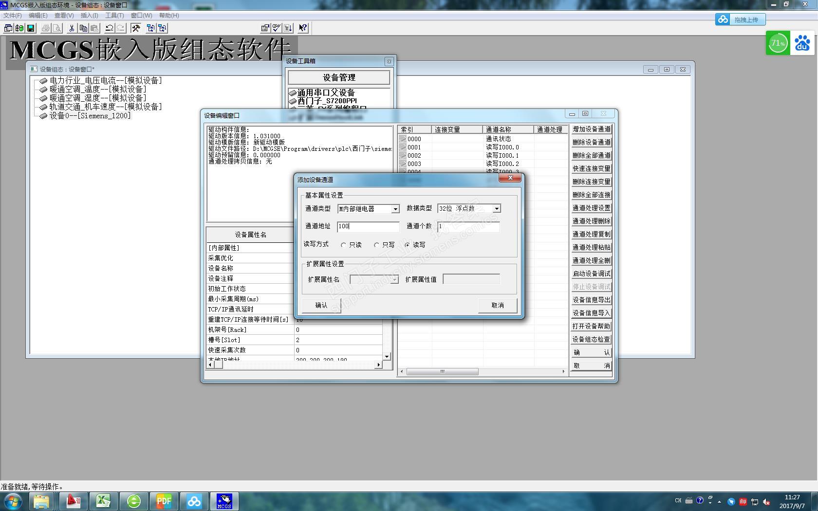Click the properties toolbar icon

point(265,28)
